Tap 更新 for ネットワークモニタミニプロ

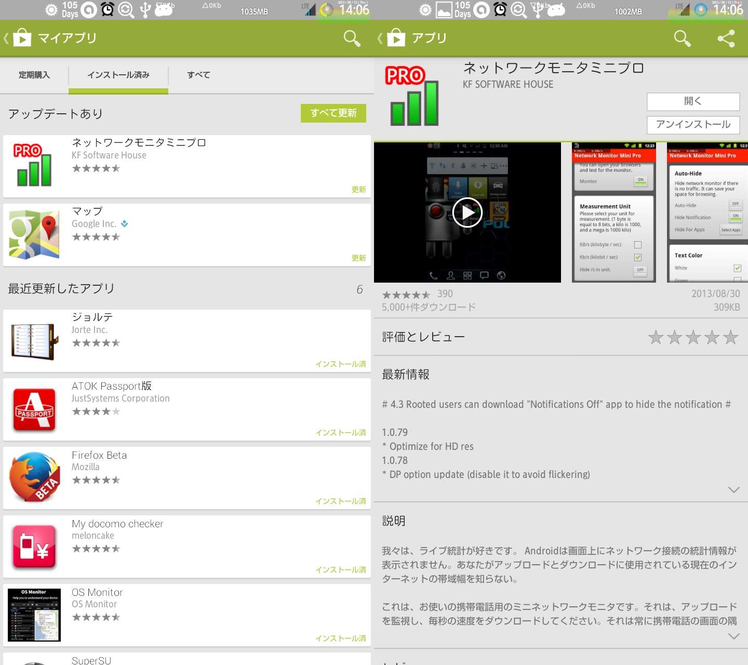coord(359,190)
